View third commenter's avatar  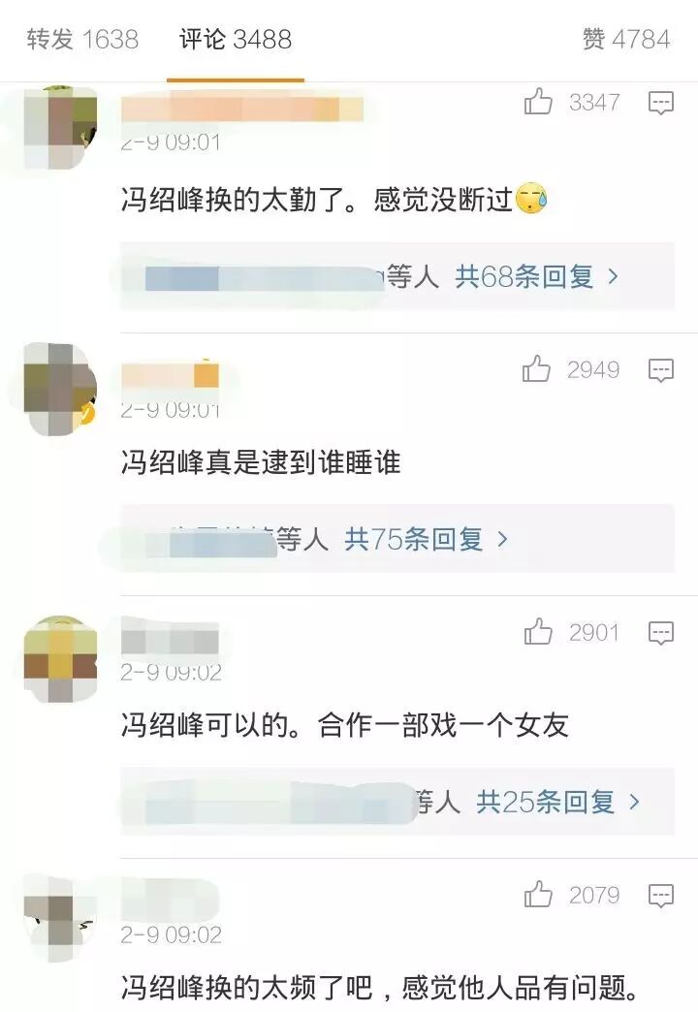coord(60,658)
